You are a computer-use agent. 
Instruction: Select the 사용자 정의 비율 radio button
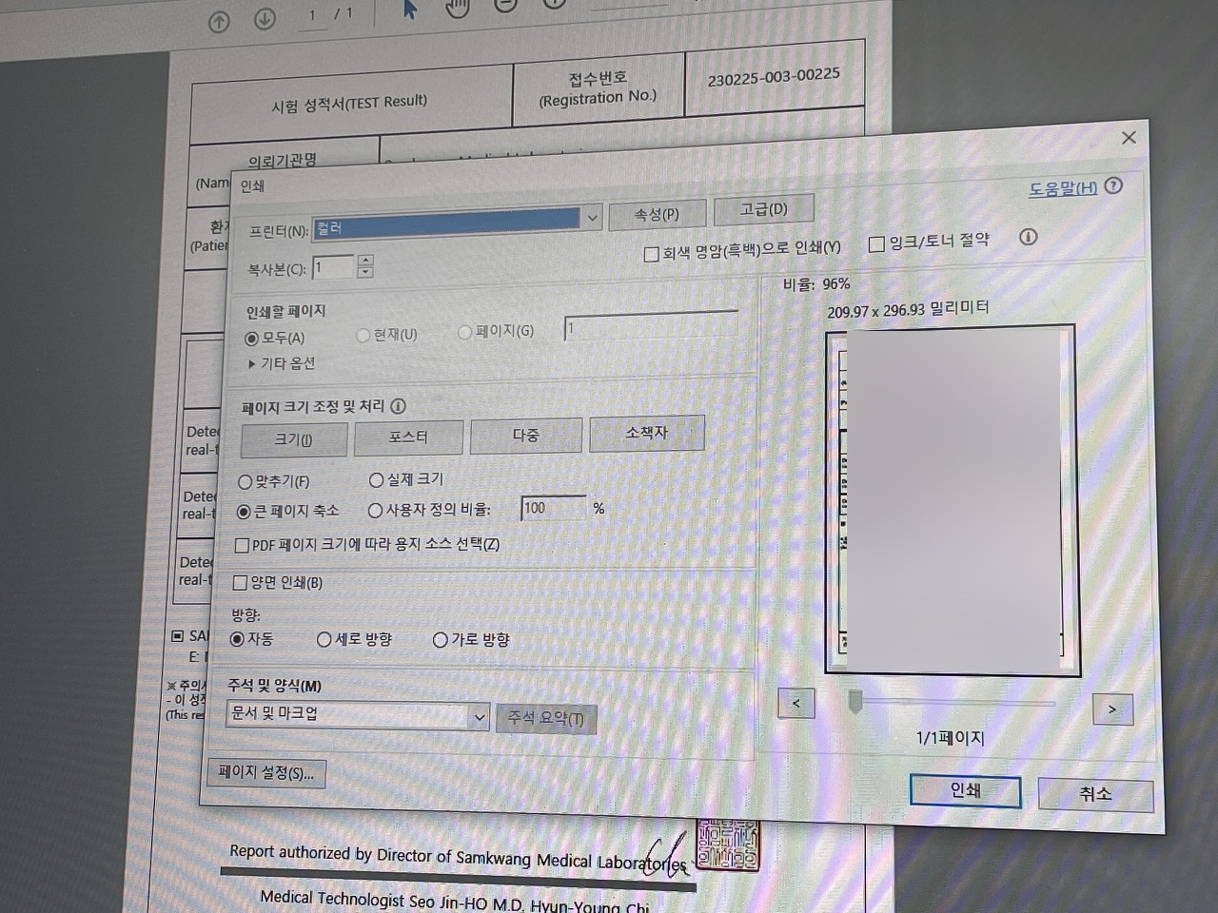pyautogui.click(x=375, y=511)
